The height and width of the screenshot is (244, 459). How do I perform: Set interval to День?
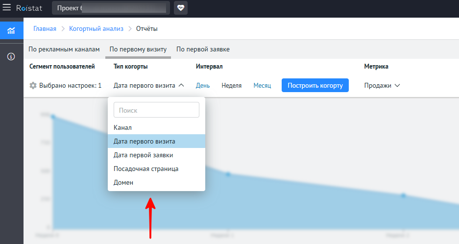pyautogui.click(x=203, y=85)
